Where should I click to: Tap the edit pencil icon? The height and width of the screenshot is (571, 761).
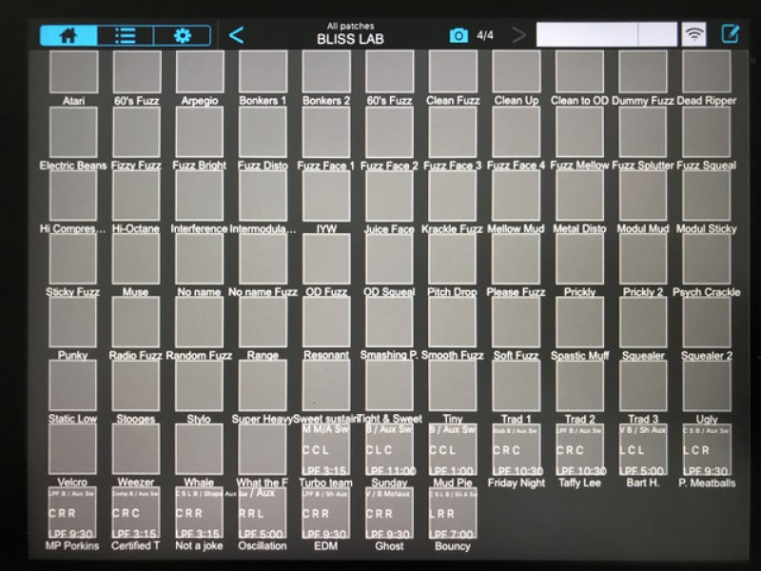(731, 35)
